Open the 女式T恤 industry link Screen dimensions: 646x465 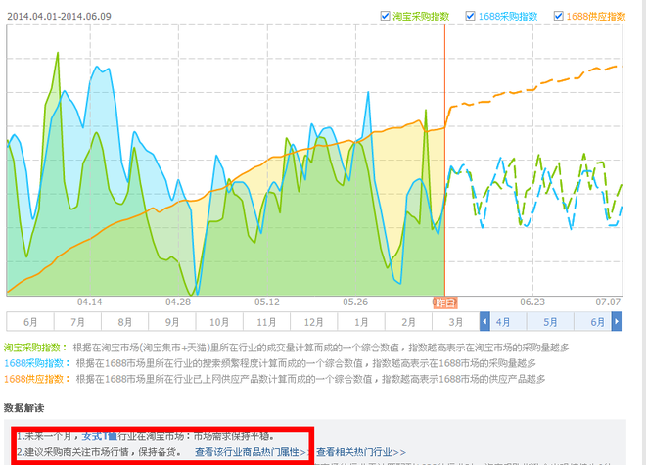coord(100,435)
